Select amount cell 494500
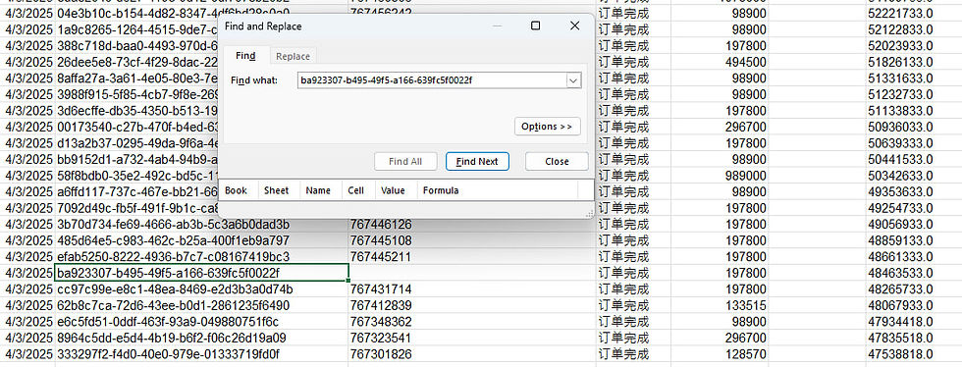 tap(720, 62)
